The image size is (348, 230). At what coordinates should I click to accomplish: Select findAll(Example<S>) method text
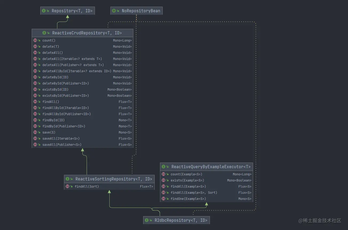tap(188, 187)
